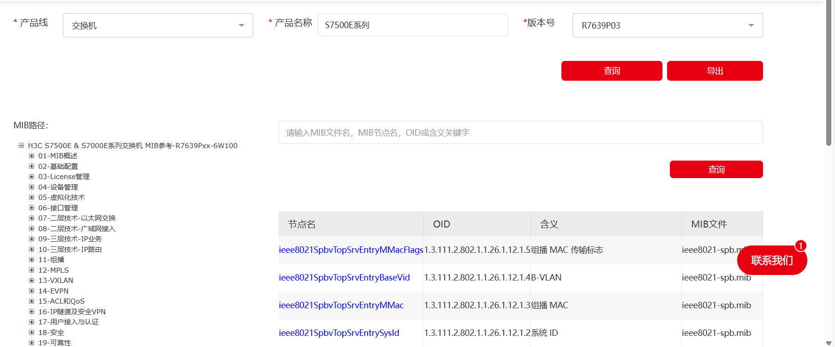Image resolution: width=835 pixels, height=347 pixels.
Task: Expand the 05-虚拟化技术 tree node
Action: 31,197
